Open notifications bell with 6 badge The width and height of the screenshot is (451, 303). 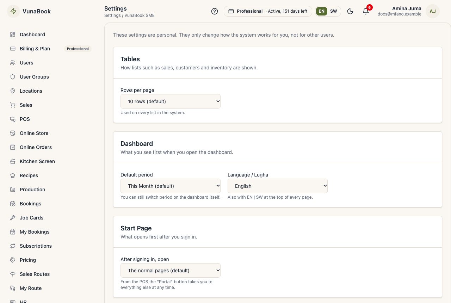tap(366, 11)
